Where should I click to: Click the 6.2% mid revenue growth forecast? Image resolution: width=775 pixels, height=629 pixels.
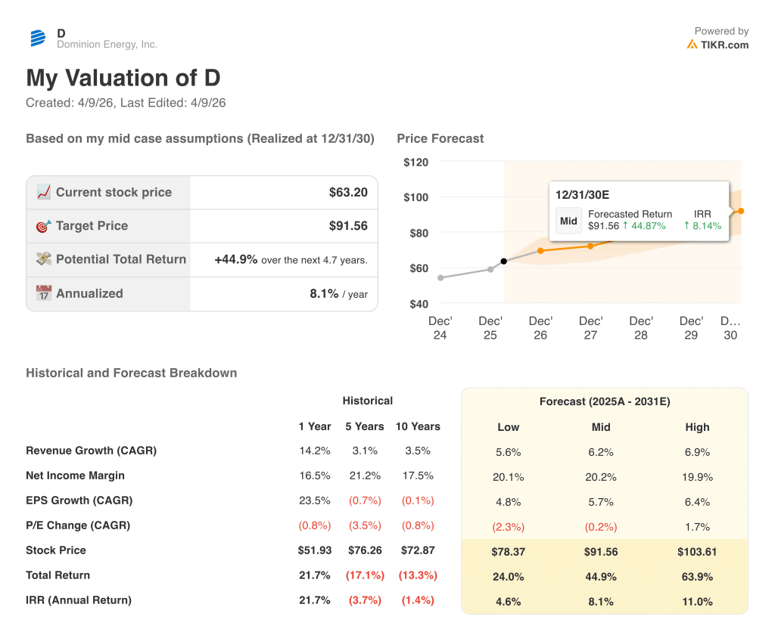601,452
